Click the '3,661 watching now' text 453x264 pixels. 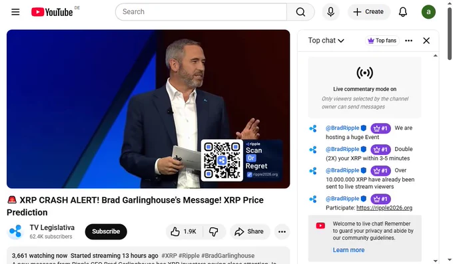[x=39, y=255]
